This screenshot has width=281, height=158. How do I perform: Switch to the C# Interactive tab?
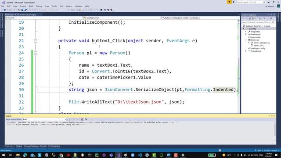(x=54, y=146)
